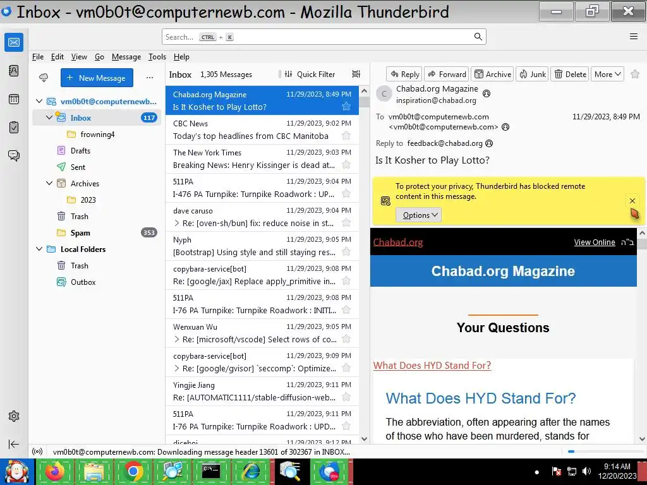The image size is (647, 485).
Task: Dismiss the remote content notification bar
Action: (632, 201)
